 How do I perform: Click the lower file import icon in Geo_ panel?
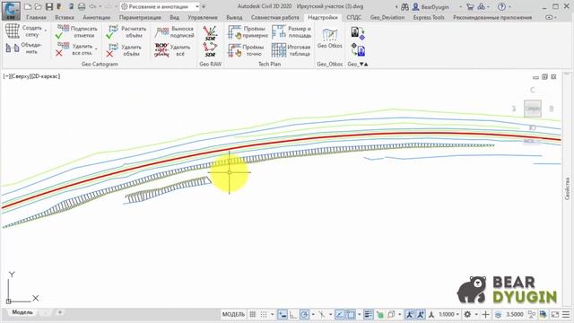358,49
